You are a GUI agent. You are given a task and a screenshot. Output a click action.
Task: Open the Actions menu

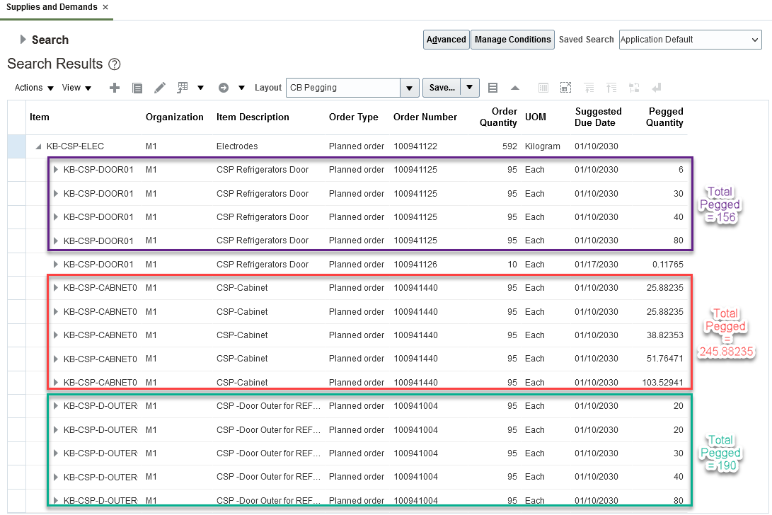coord(34,88)
